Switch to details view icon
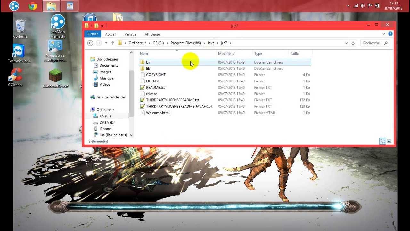 click(382, 141)
